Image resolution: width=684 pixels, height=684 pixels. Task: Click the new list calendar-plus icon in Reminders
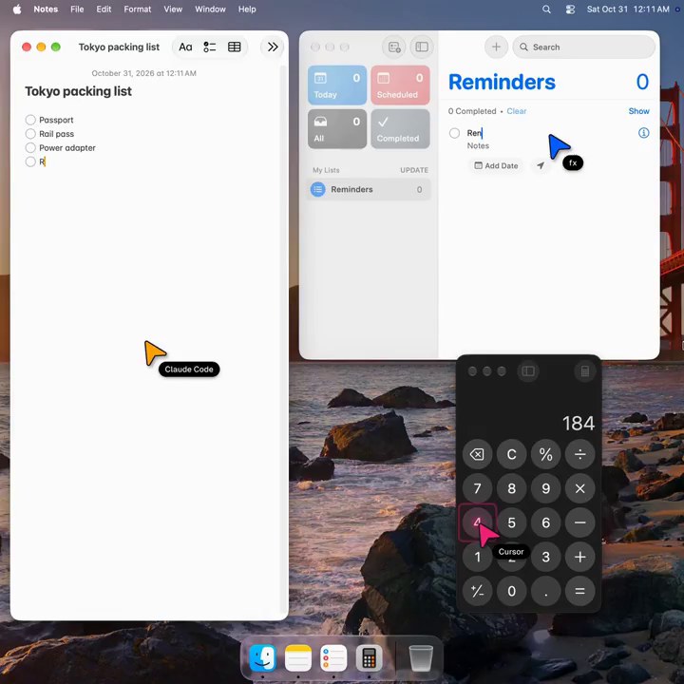[x=394, y=47]
